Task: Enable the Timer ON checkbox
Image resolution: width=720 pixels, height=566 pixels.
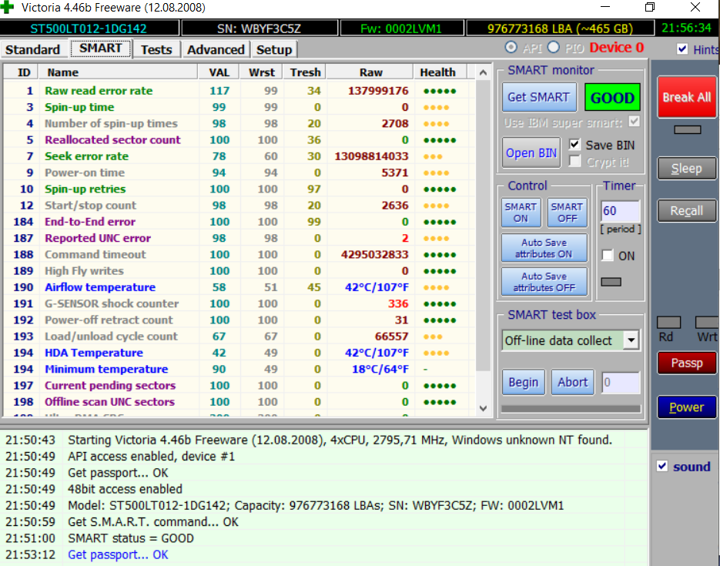Action: point(607,255)
